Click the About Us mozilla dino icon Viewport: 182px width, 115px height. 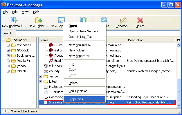click(x=51, y=55)
